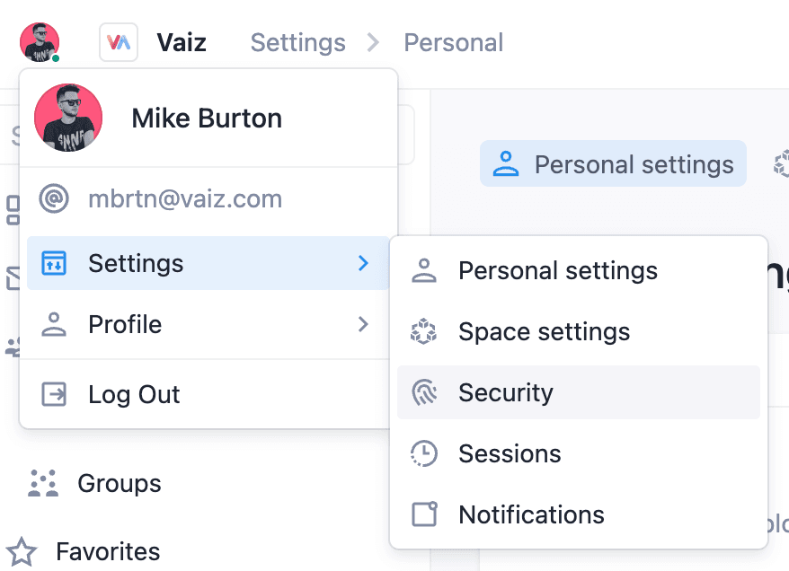Click the Settings breadcrumb link
This screenshot has width=789, height=571.
pyautogui.click(x=297, y=42)
